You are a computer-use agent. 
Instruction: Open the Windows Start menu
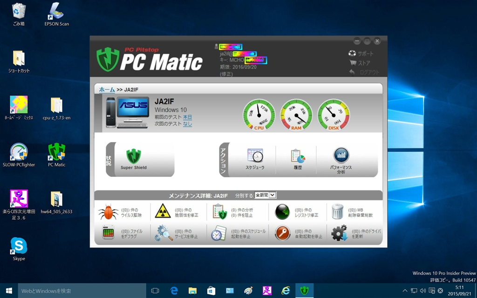(9, 291)
